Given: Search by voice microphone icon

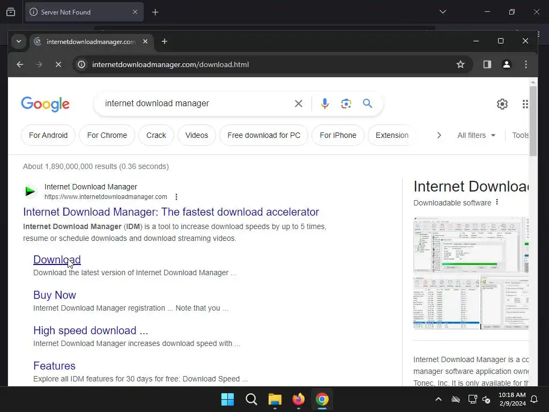Looking at the screenshot, I should point(324,104).
